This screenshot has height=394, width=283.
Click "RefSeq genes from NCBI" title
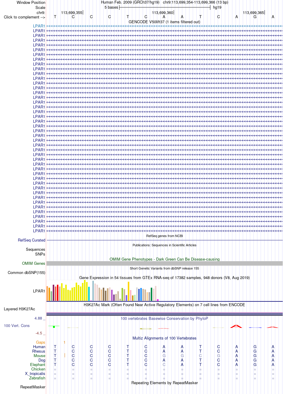(164, 236)
